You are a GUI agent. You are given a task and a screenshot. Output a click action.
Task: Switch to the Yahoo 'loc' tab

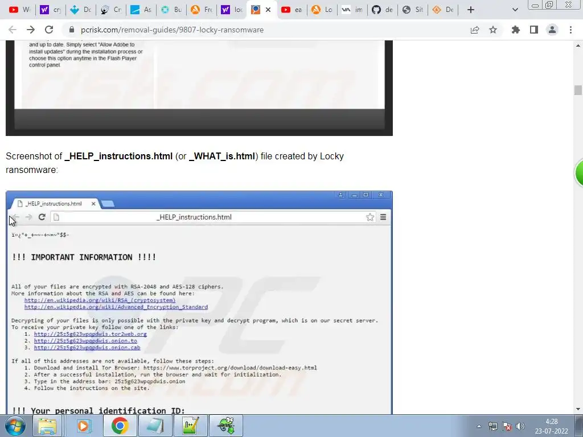tap(232, 10)
